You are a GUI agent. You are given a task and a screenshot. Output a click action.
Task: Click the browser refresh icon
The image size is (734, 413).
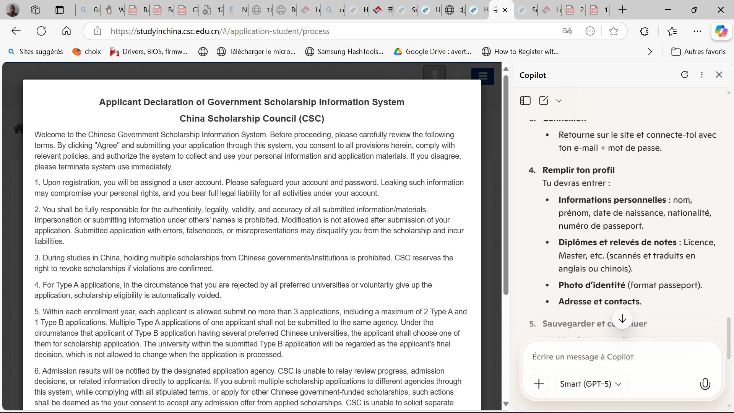pos(41,31)
